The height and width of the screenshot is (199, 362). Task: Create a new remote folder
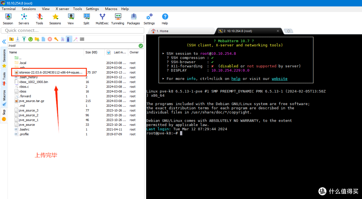[x=37, y=39]
